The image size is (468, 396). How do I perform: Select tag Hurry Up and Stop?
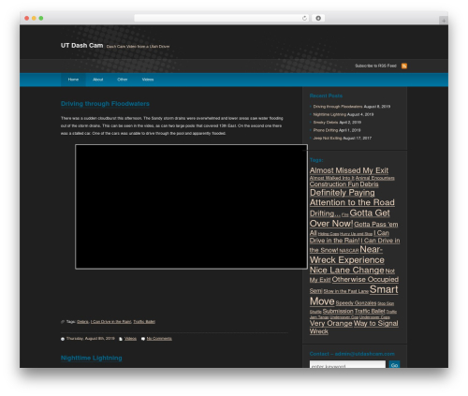click(356, 234)
